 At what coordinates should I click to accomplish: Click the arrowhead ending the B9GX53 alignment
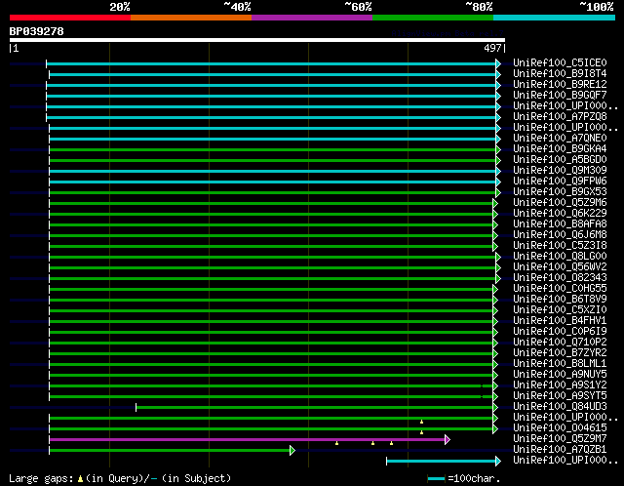(x=498, y=192)
